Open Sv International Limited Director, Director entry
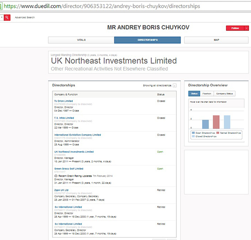The height and width of the screenshot is (240, 251). click(x=68, y=207)
